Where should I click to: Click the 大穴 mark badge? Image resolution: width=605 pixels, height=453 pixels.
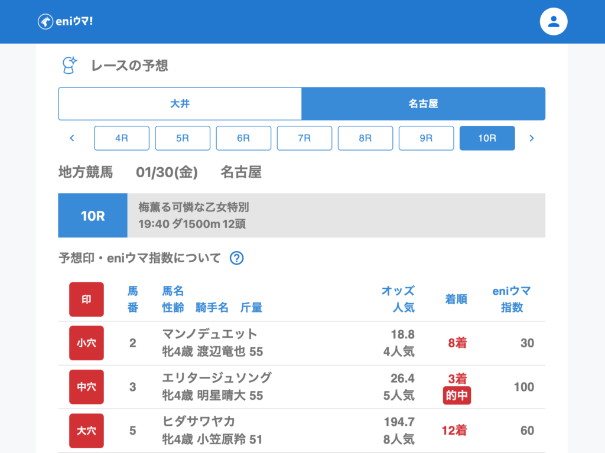86,431
